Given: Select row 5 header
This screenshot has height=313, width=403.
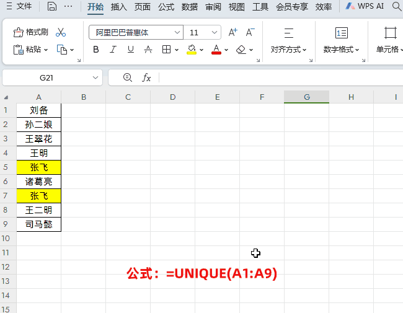Looking at the screenshot, I should pos(6,167).
